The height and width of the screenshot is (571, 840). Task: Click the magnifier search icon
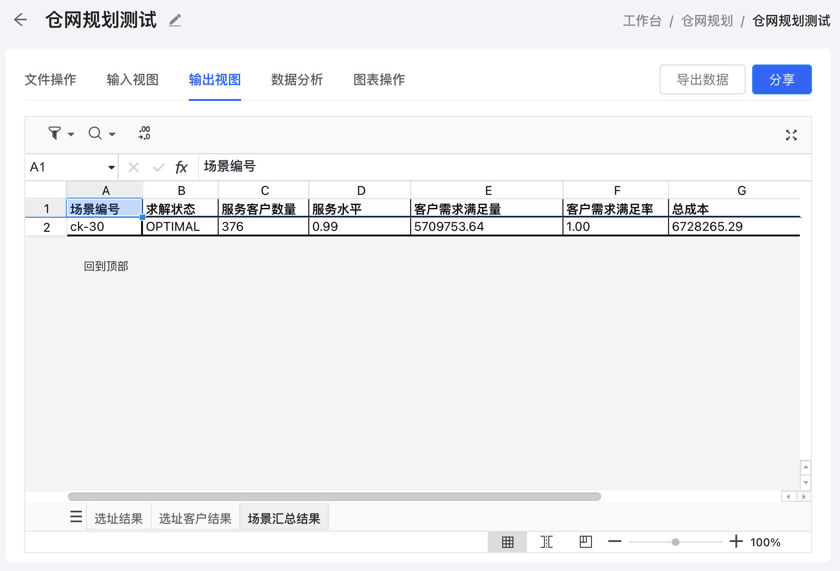[95, 134]
